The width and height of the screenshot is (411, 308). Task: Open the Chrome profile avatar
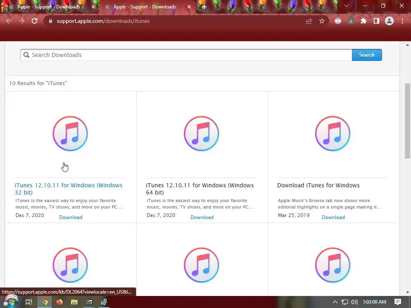click(389, 21)
